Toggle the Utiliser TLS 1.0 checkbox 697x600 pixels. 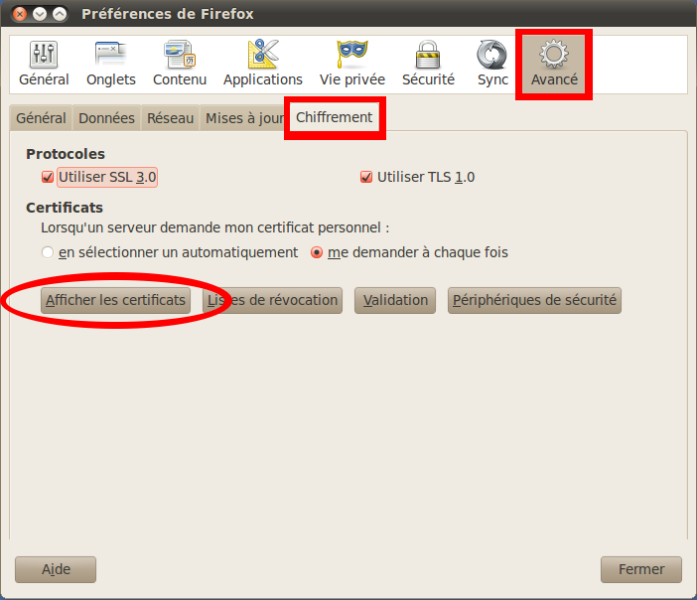pyautogui.click(x=366, y=177)
